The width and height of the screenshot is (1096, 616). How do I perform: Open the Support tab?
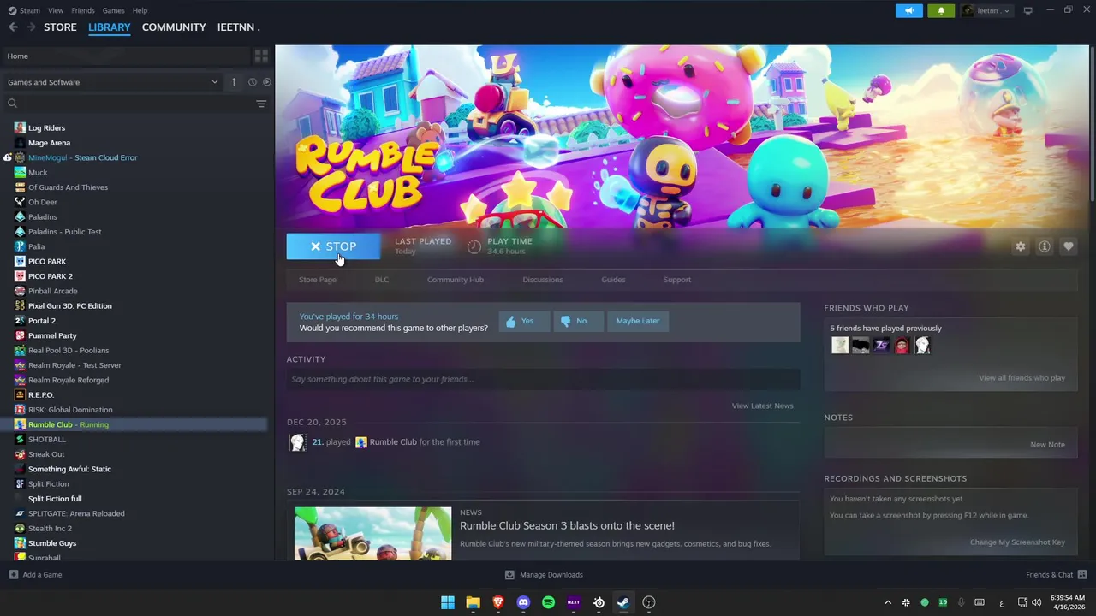click(677, 280)
